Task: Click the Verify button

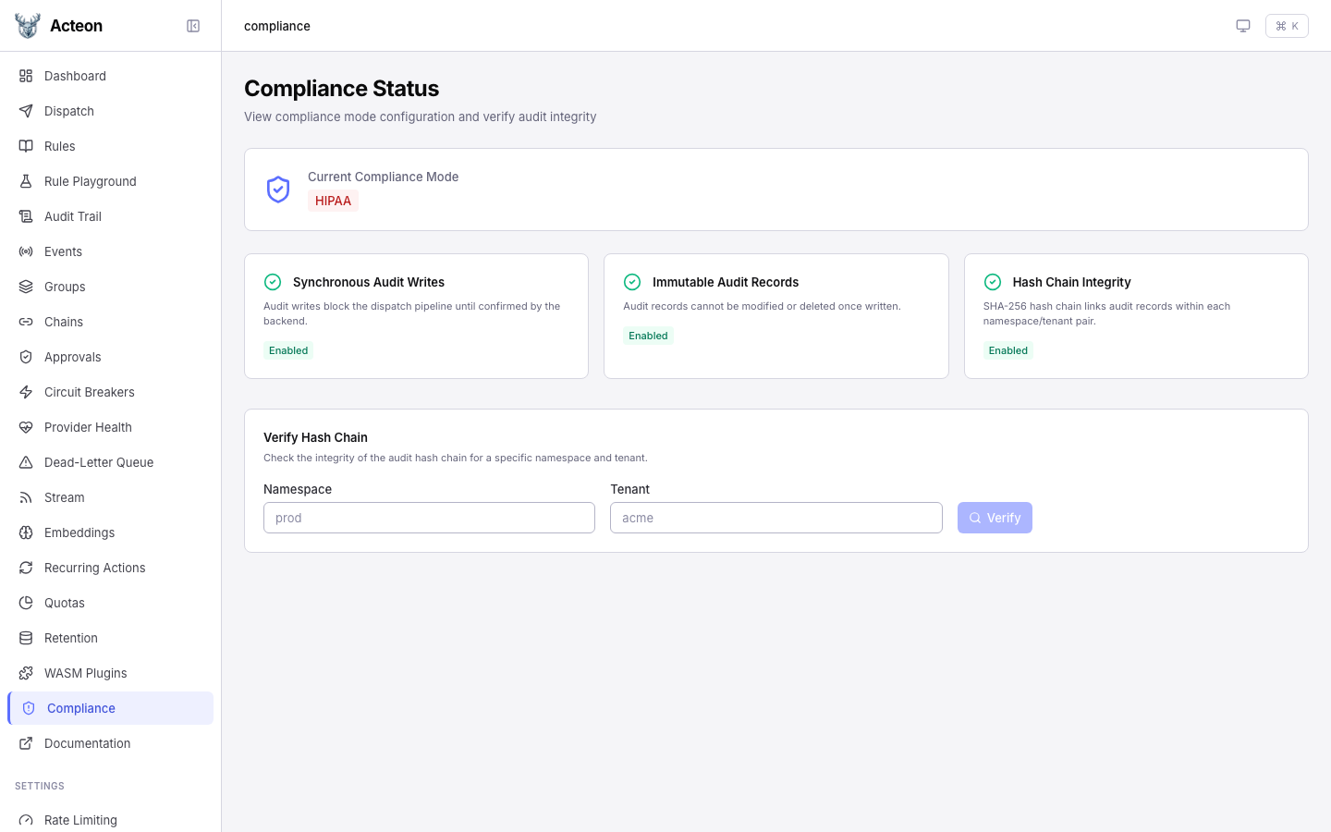Action: click(x=995, y=518)
